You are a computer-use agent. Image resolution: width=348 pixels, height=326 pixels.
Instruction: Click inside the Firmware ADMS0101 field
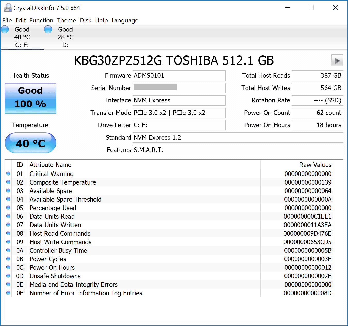(179, 76)
